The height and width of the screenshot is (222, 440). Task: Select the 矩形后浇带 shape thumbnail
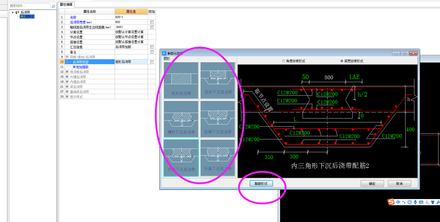(x=181, y=80)
